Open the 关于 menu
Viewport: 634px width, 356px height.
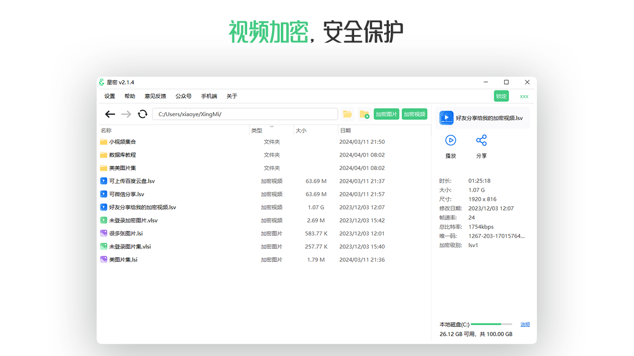pyautogui.click(x=232, y=96)
